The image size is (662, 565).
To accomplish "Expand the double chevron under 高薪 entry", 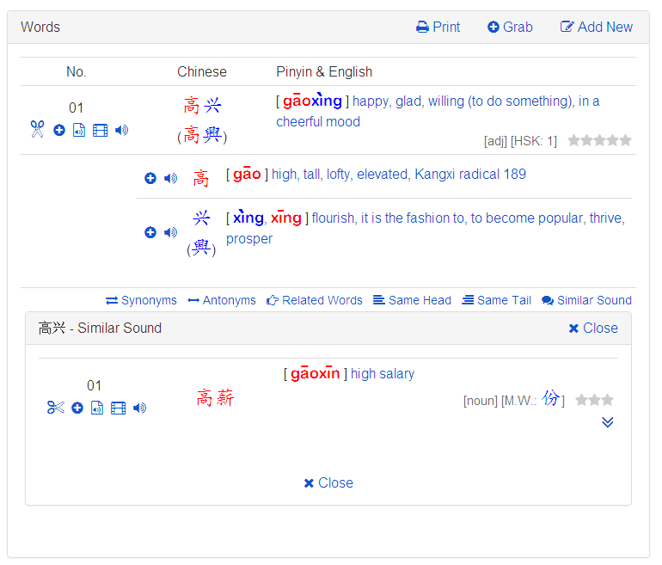I will coord(608,422).
